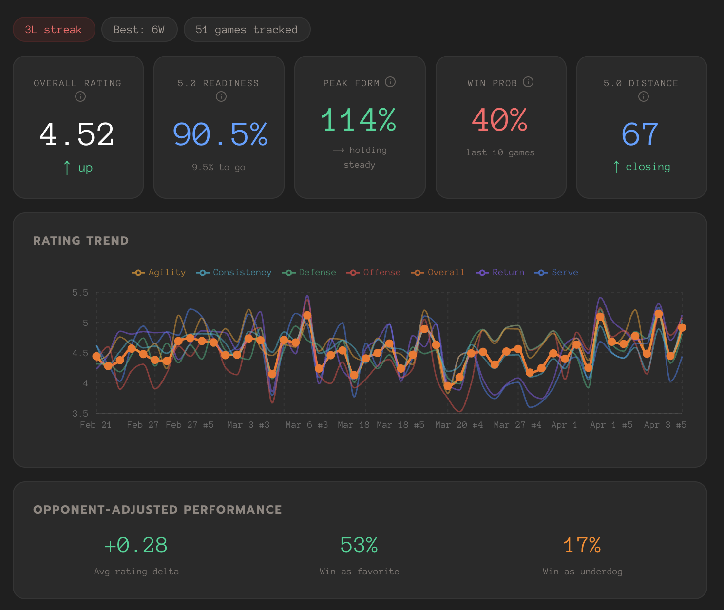Viewport: 724px width, 610px height.
Task: Click the 'closing' trend indicator
Action: (642, 167)
